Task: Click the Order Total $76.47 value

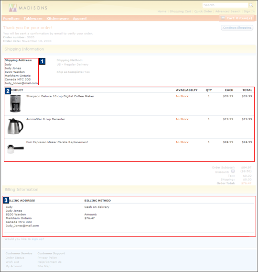Action: [247, 183]
